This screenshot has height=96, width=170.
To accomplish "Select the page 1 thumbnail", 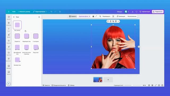I will click(x=98, y=80).
